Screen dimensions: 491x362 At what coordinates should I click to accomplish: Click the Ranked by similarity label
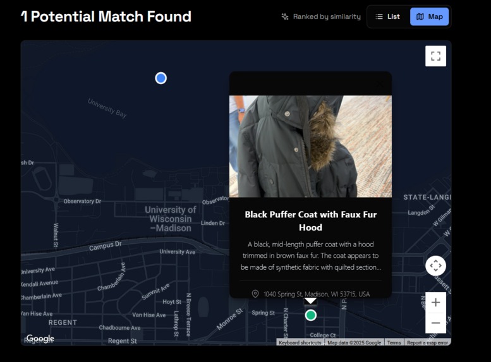pos(327,16)
